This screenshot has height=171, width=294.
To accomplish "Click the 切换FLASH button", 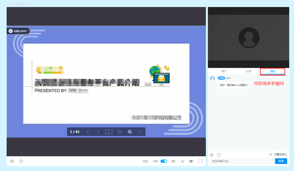I will point(18,31).
